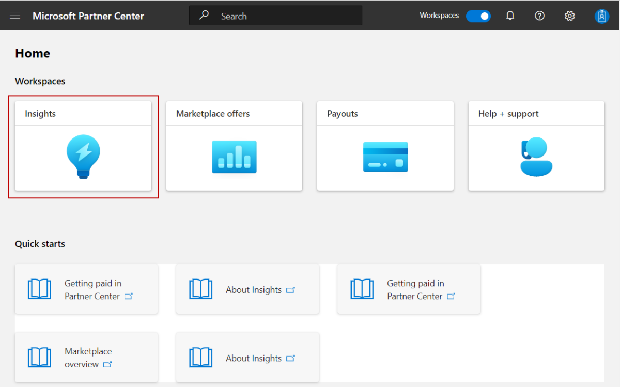Select the Payouts payment card icon
The image size is (620, 387).
(x=385, y=156)
